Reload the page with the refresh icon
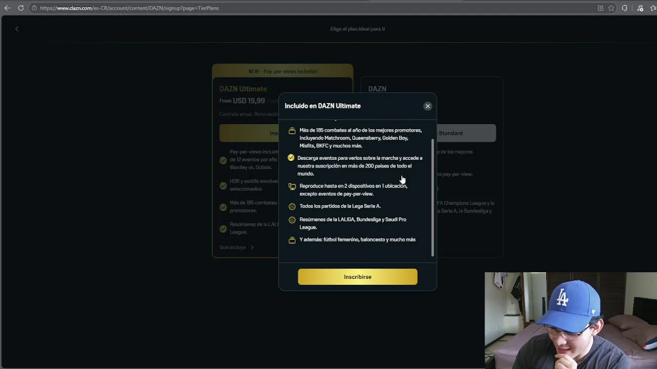The height and width of the screenshot is (369, 657). (x=21, y=8)
